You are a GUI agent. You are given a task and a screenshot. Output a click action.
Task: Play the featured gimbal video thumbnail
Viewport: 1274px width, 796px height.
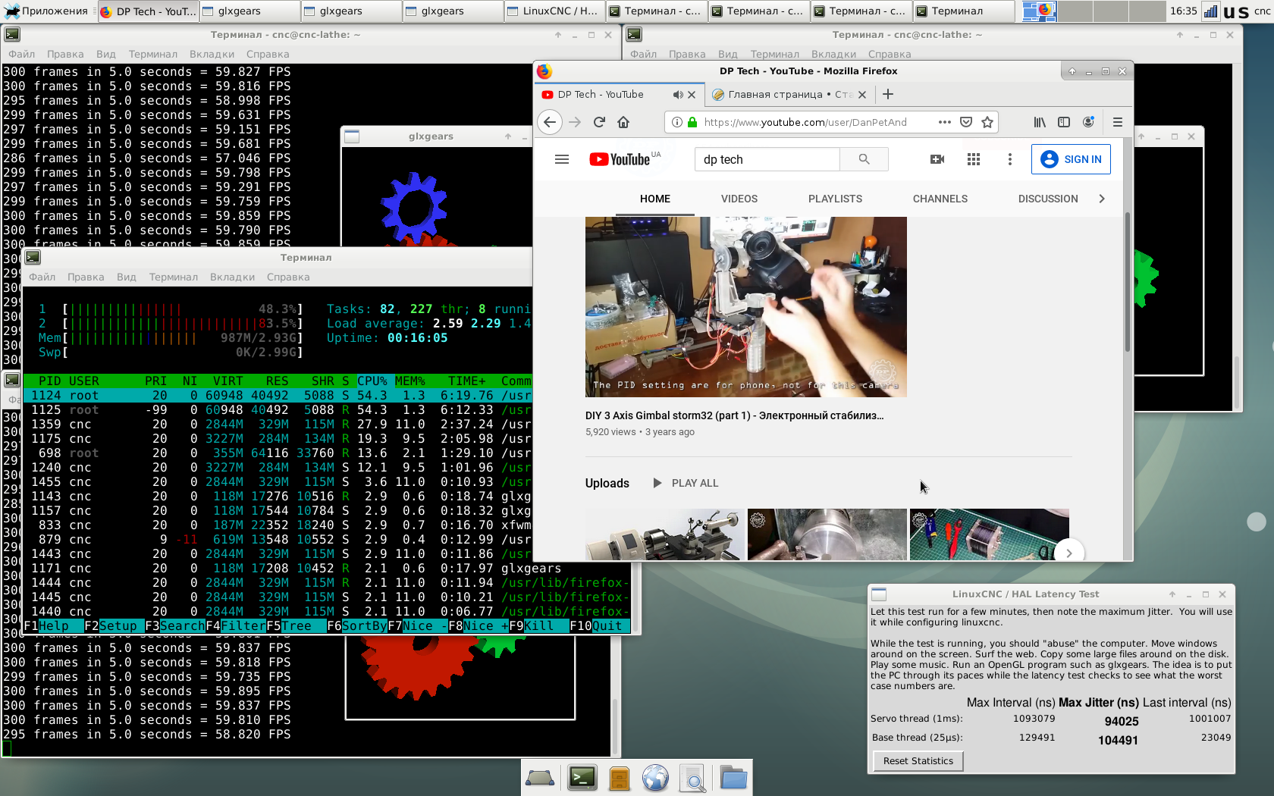(746, 307)
